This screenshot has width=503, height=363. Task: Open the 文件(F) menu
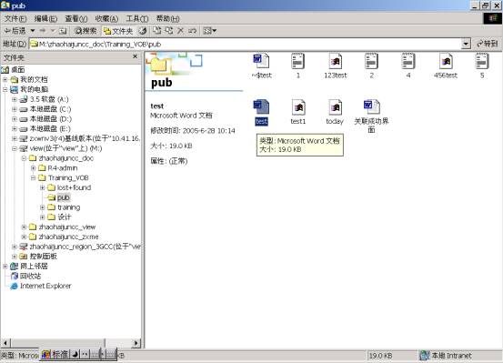(x=15, y=18)
